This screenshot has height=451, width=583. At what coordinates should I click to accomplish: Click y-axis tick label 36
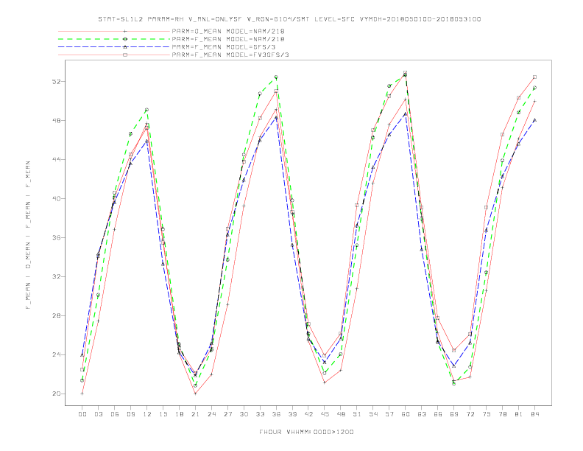click(56, 237)
